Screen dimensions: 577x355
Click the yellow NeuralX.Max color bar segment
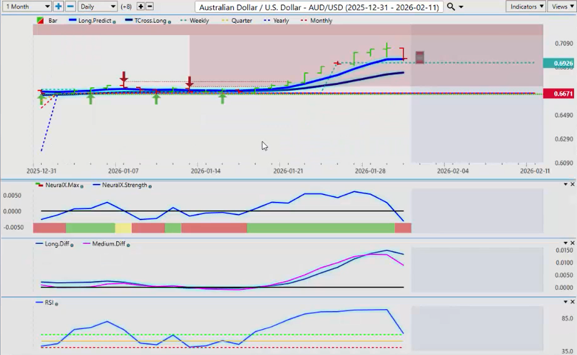[x=123, y=228]
